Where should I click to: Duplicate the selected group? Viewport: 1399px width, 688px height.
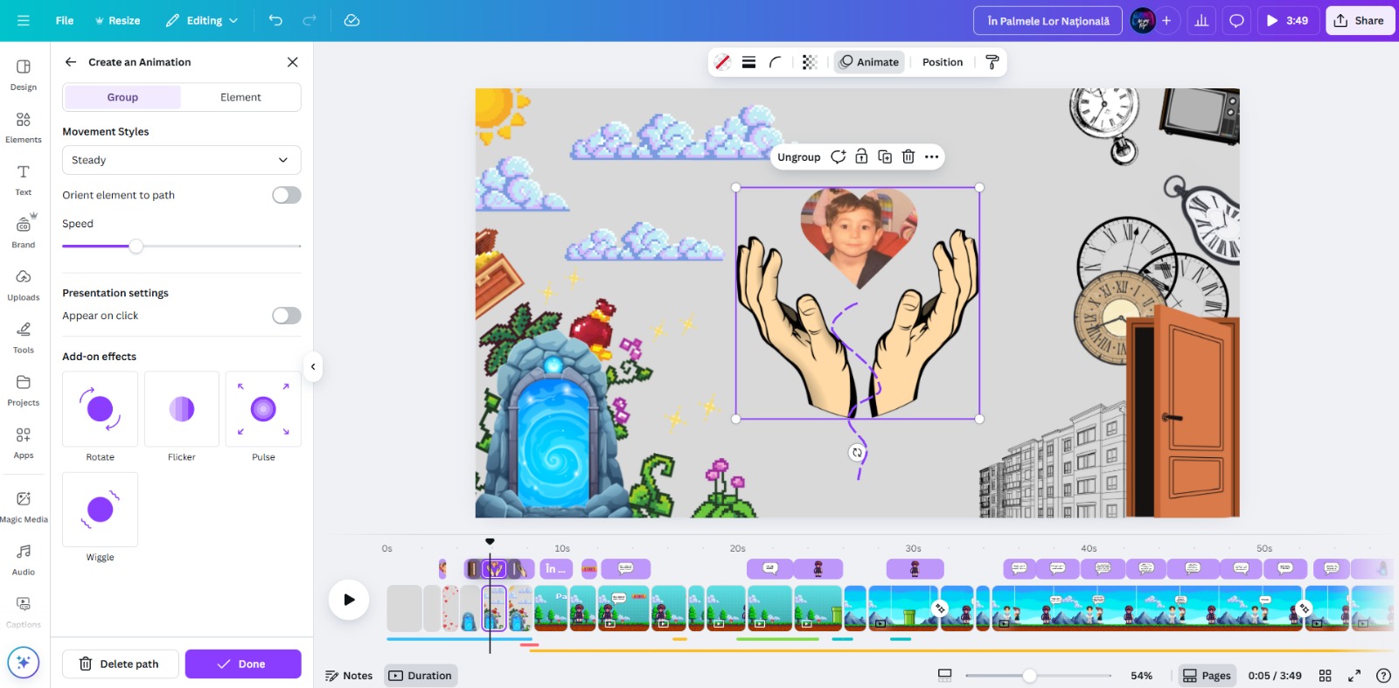885,156
